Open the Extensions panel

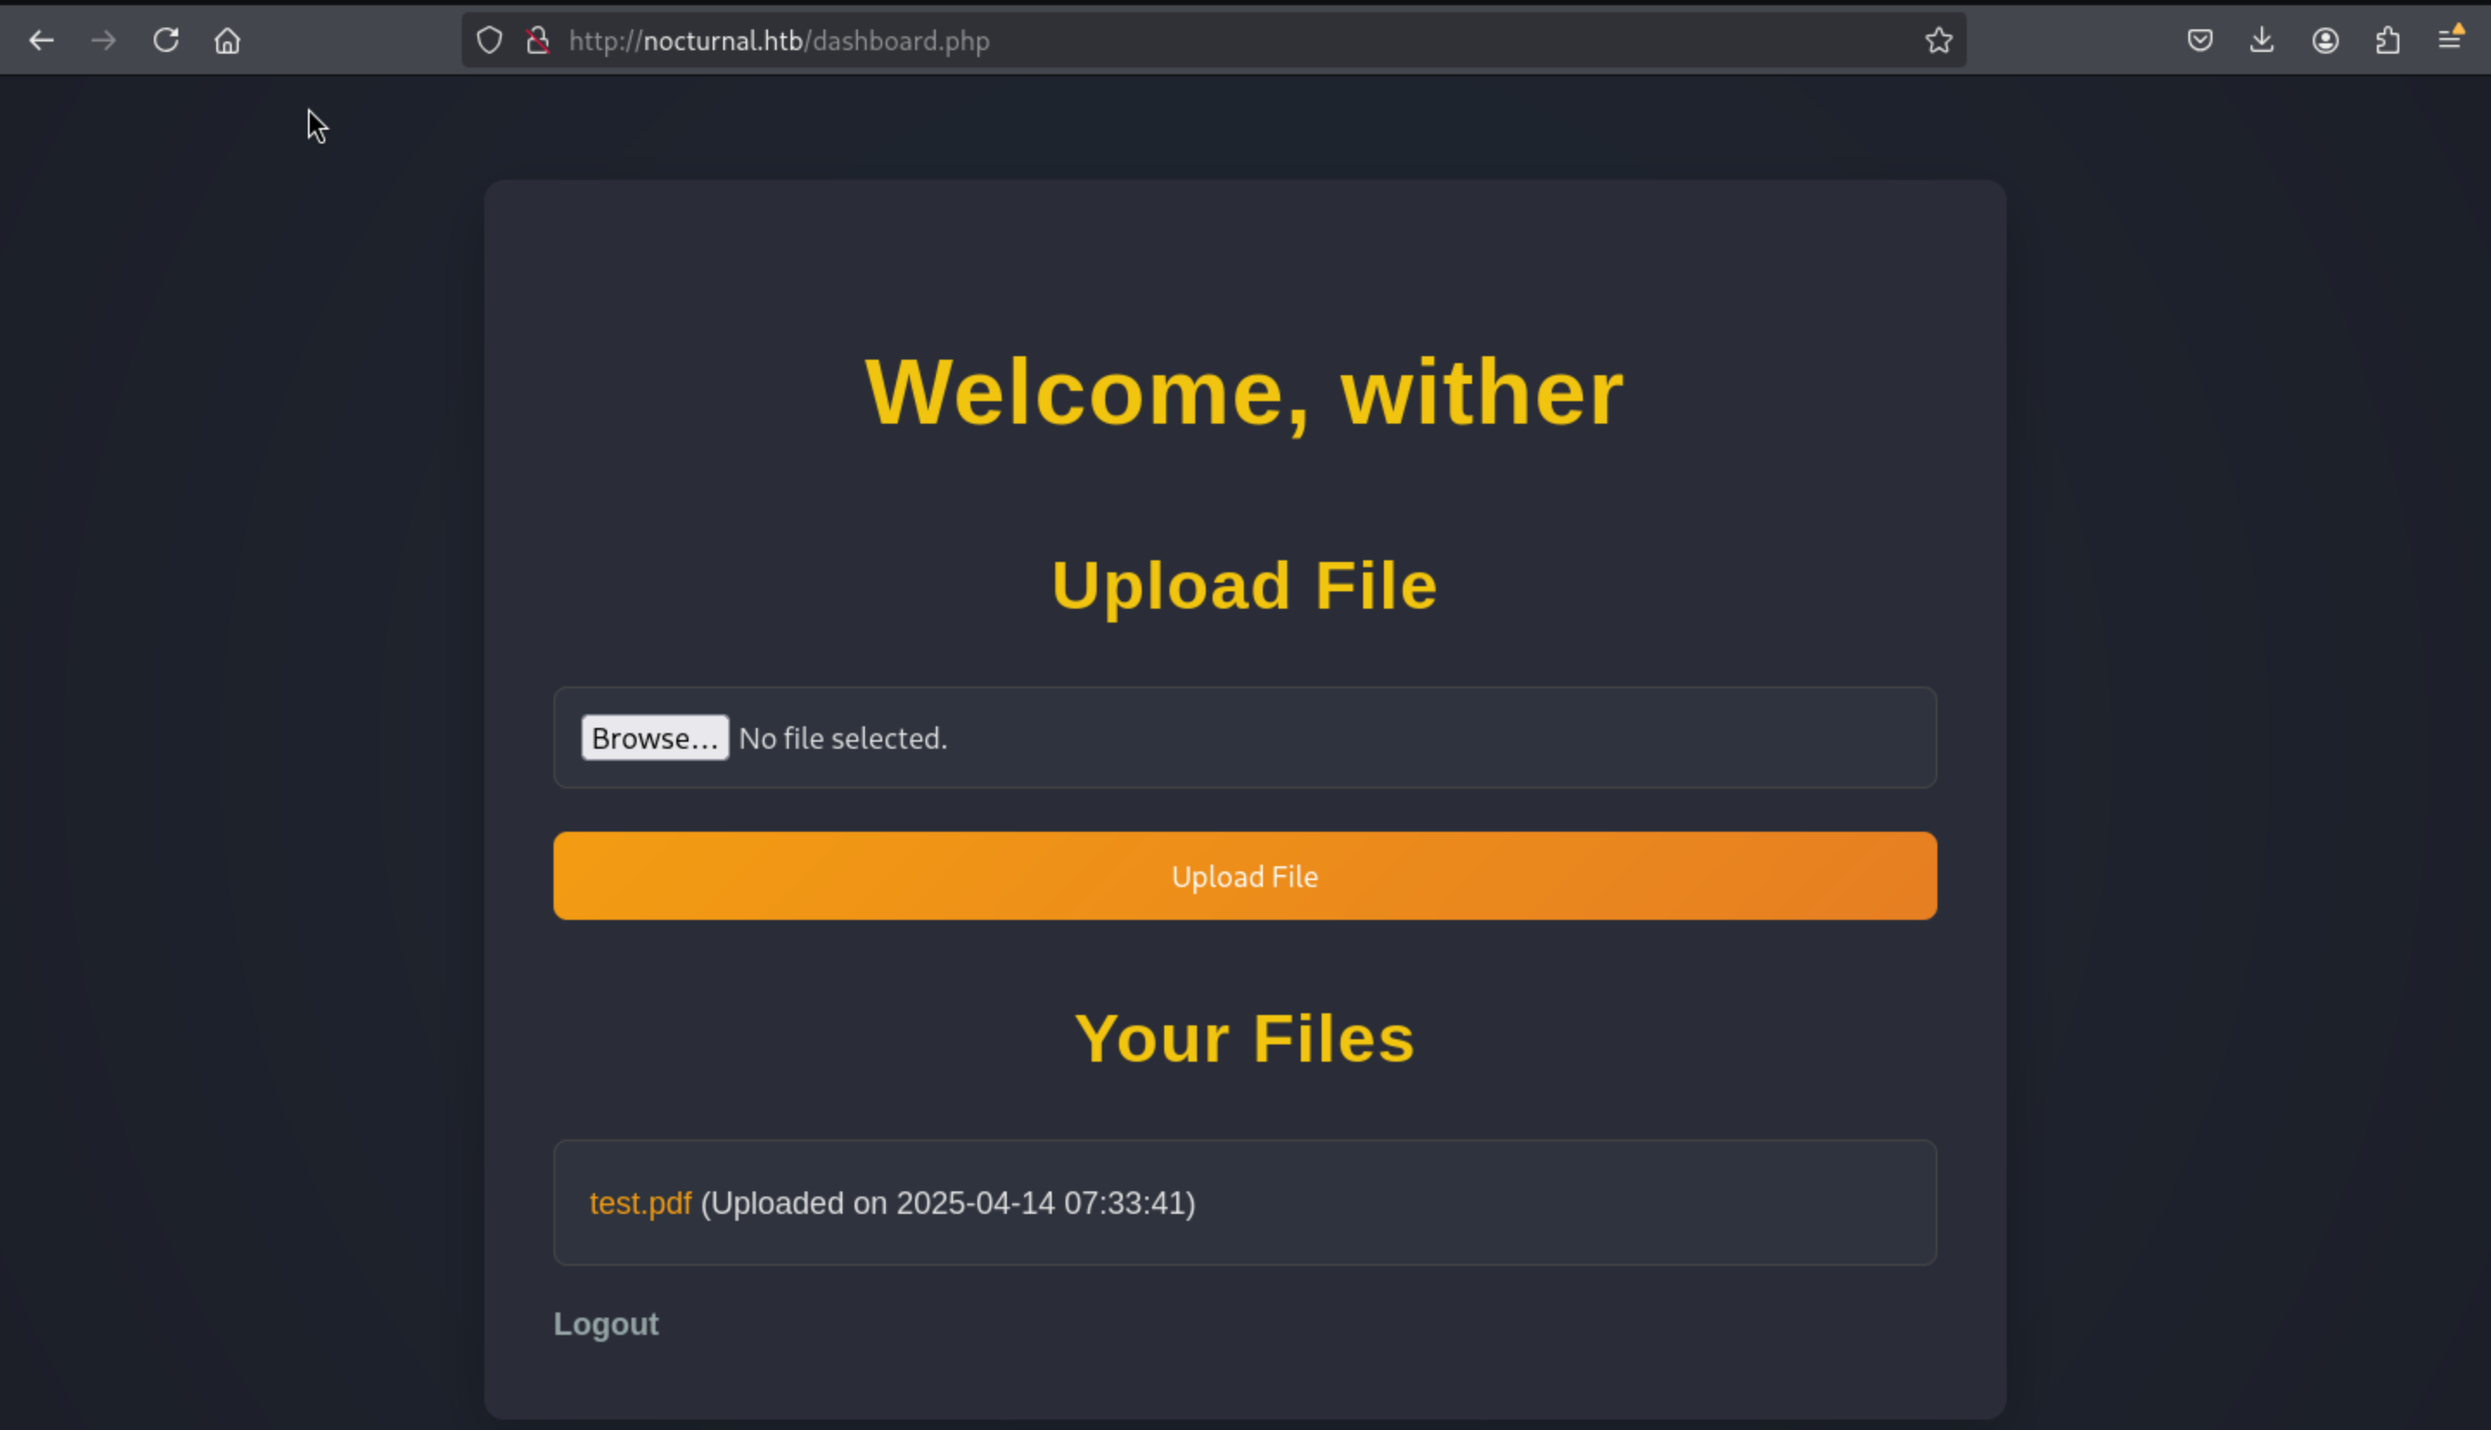click(2387, 41)
